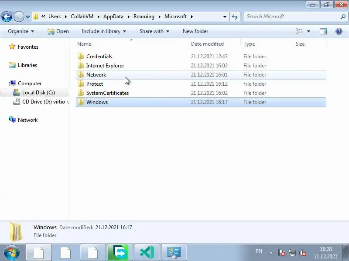Toggle the preview pane

pos(323,31)
